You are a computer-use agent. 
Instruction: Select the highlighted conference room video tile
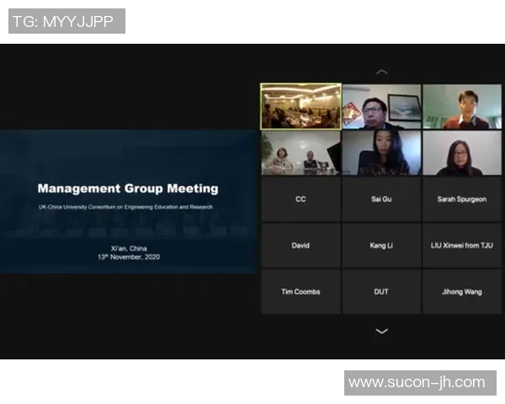[x=300, y=106]
